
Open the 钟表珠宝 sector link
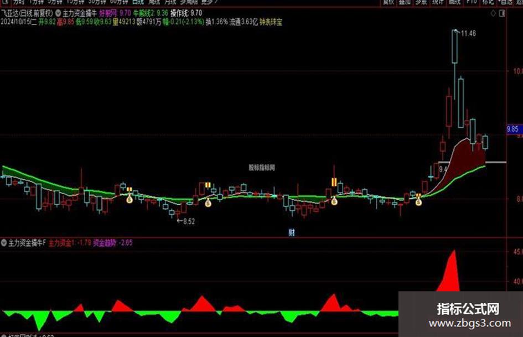[x=271, y=22]
